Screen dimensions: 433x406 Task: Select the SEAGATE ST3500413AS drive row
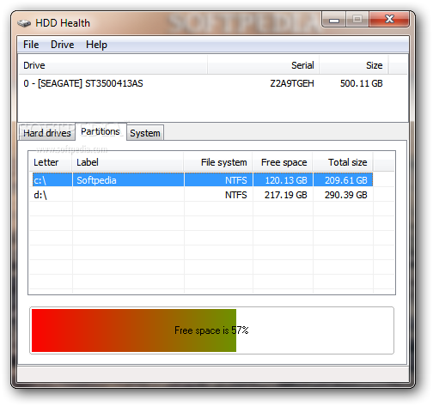tap(204, 83)
